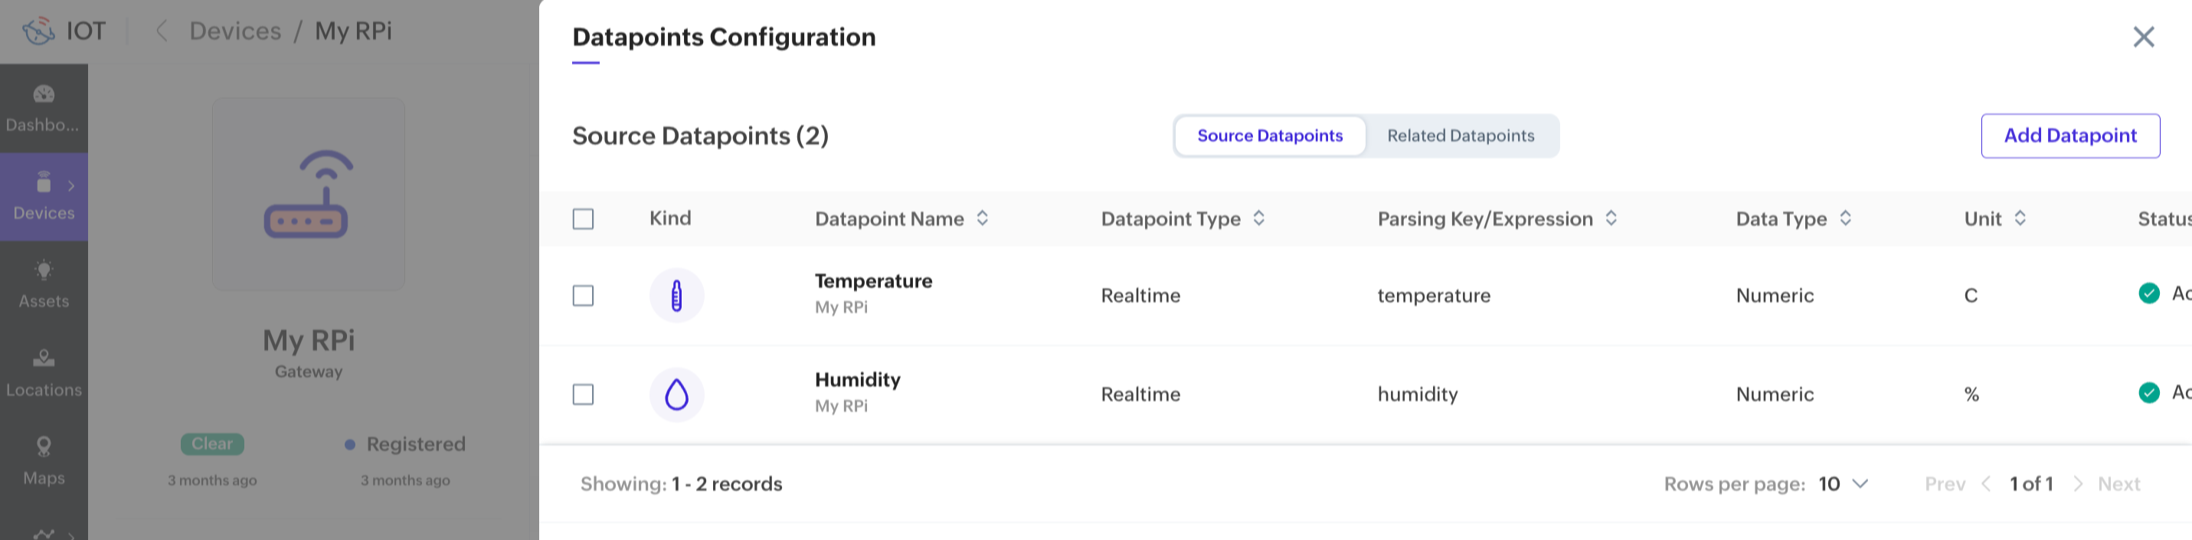Open the Maps pin sidebar icon
The height and width of the screenshot is (540, 2192).
tap(44, 447)
